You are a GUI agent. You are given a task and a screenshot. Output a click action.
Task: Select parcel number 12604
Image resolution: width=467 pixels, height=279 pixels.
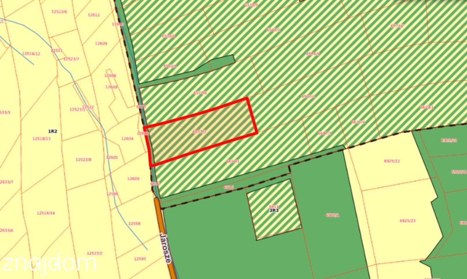pyautogui.click(x=127, y=139)
